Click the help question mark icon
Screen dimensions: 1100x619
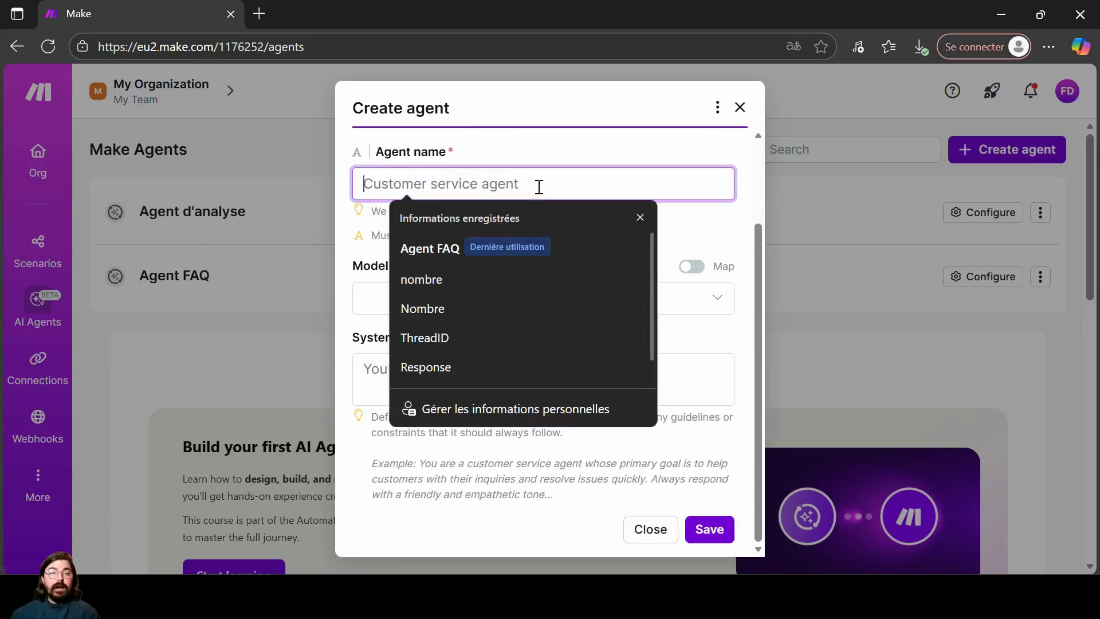pos(952,91)
